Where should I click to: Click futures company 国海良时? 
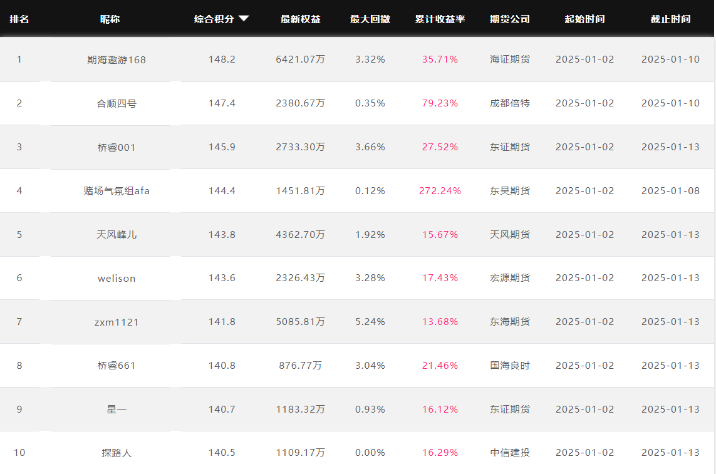pos(510,366)
